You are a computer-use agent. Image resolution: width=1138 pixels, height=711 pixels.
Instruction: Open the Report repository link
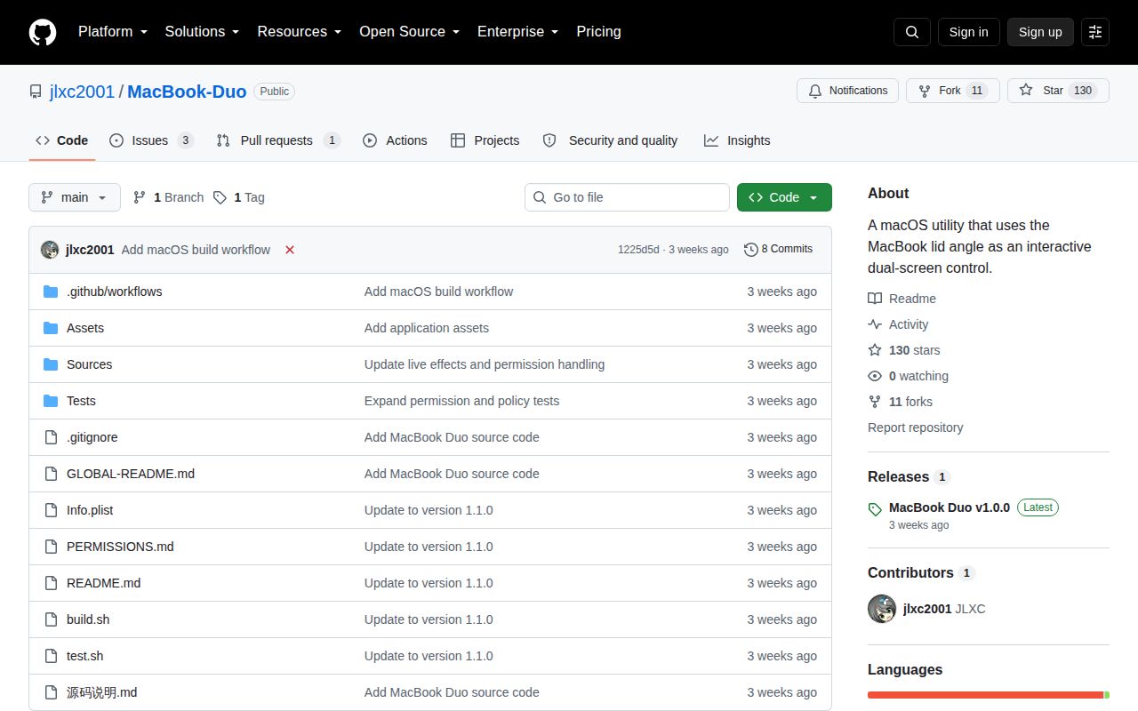(915, 427)
